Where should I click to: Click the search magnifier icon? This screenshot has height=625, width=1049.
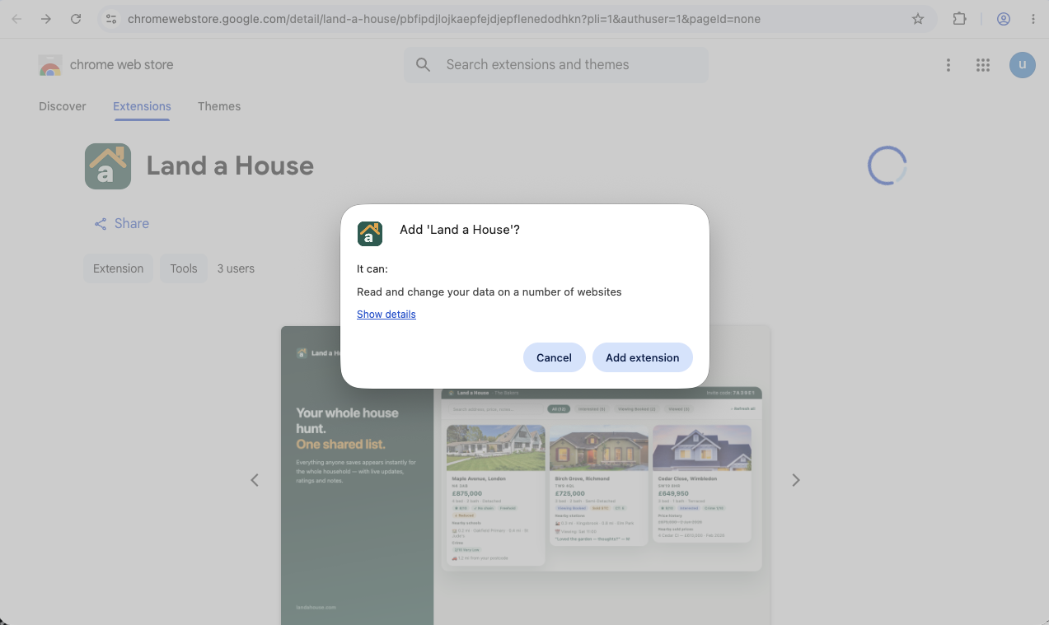coord(424,65)
